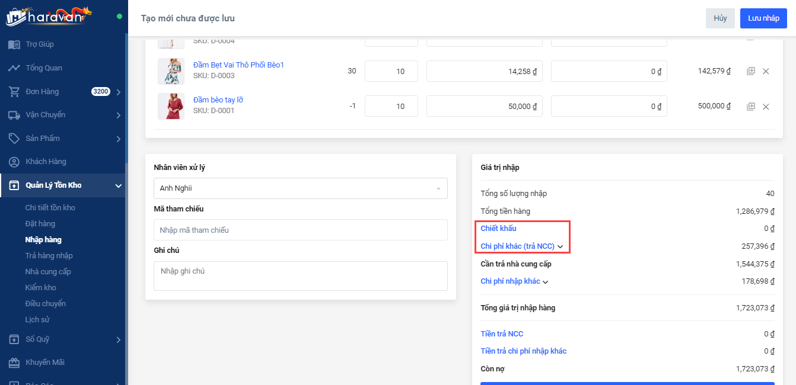Image resolution: width=796 pixels, height=385 pixels.
Task: Open Nhà cung cấp submenu item
Action: [47, 272]
